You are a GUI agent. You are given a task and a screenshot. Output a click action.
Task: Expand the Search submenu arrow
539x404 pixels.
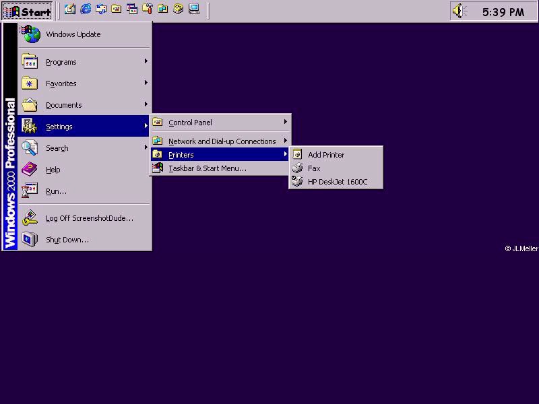[x=146, y=147]
